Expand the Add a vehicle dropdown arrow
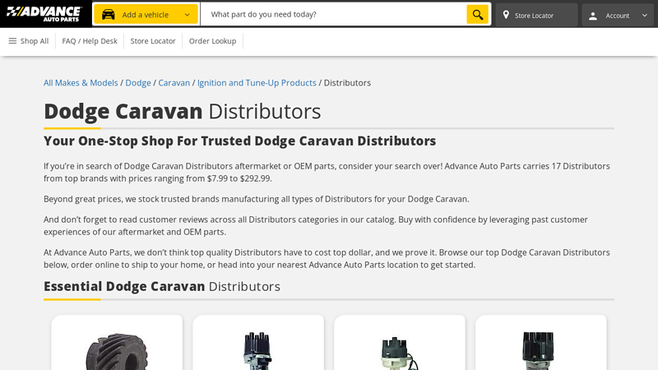 coord(188,15)
